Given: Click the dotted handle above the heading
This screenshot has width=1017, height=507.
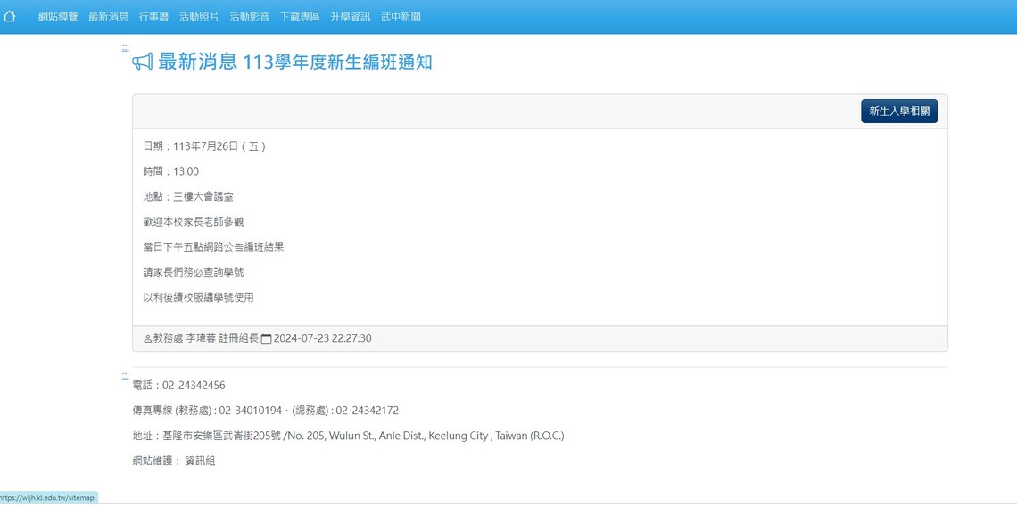Looking at the screenshot, I should [x=125, y=47].
